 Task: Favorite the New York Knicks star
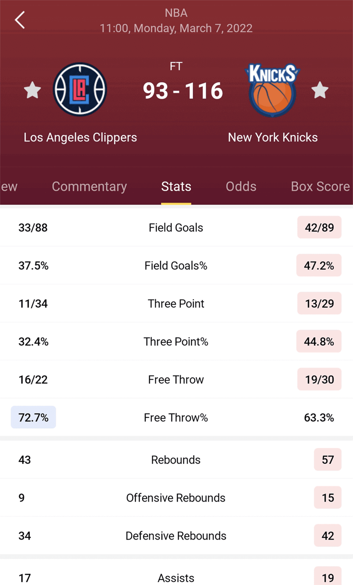point(320,91)
